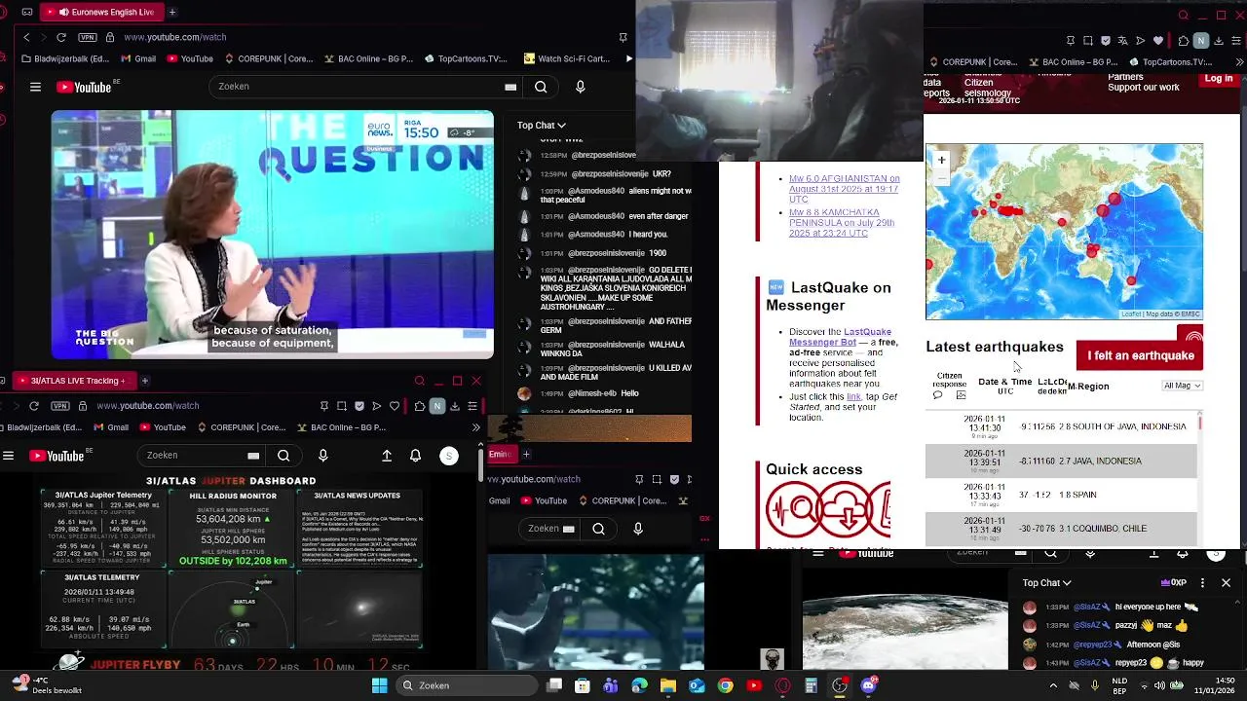Open a new tab beside Euronews English Live

pyautogui.click(x=172, y=12)
